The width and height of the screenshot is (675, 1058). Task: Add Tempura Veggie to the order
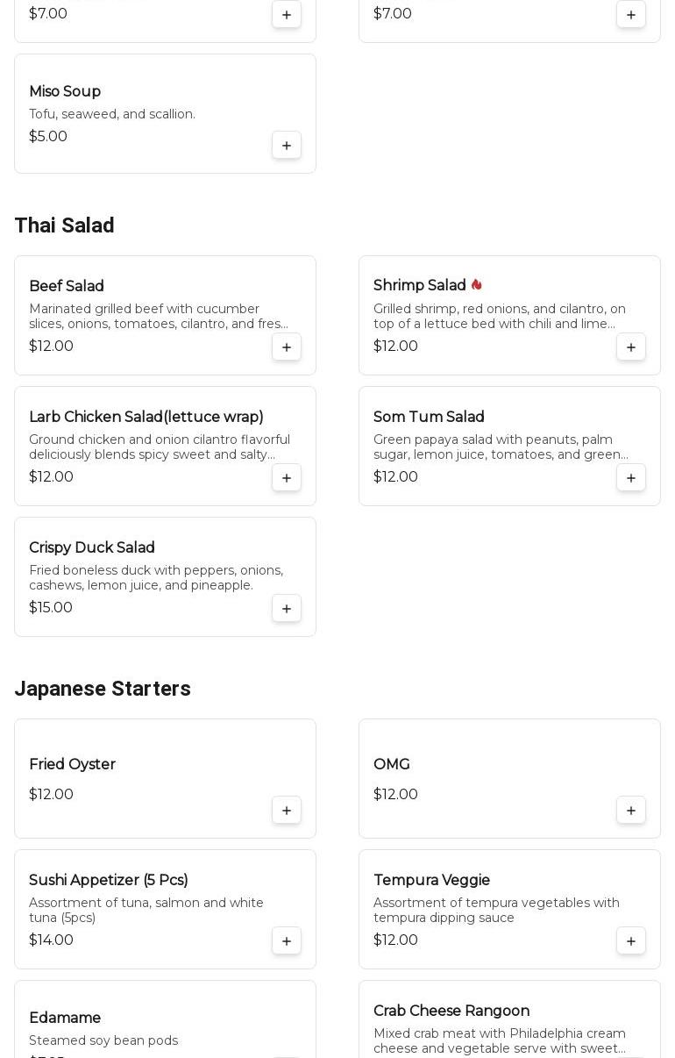(631, 941)
